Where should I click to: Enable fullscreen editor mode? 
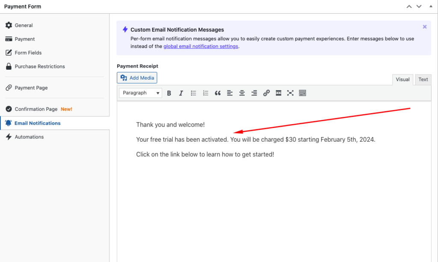(x=290, y=93)
